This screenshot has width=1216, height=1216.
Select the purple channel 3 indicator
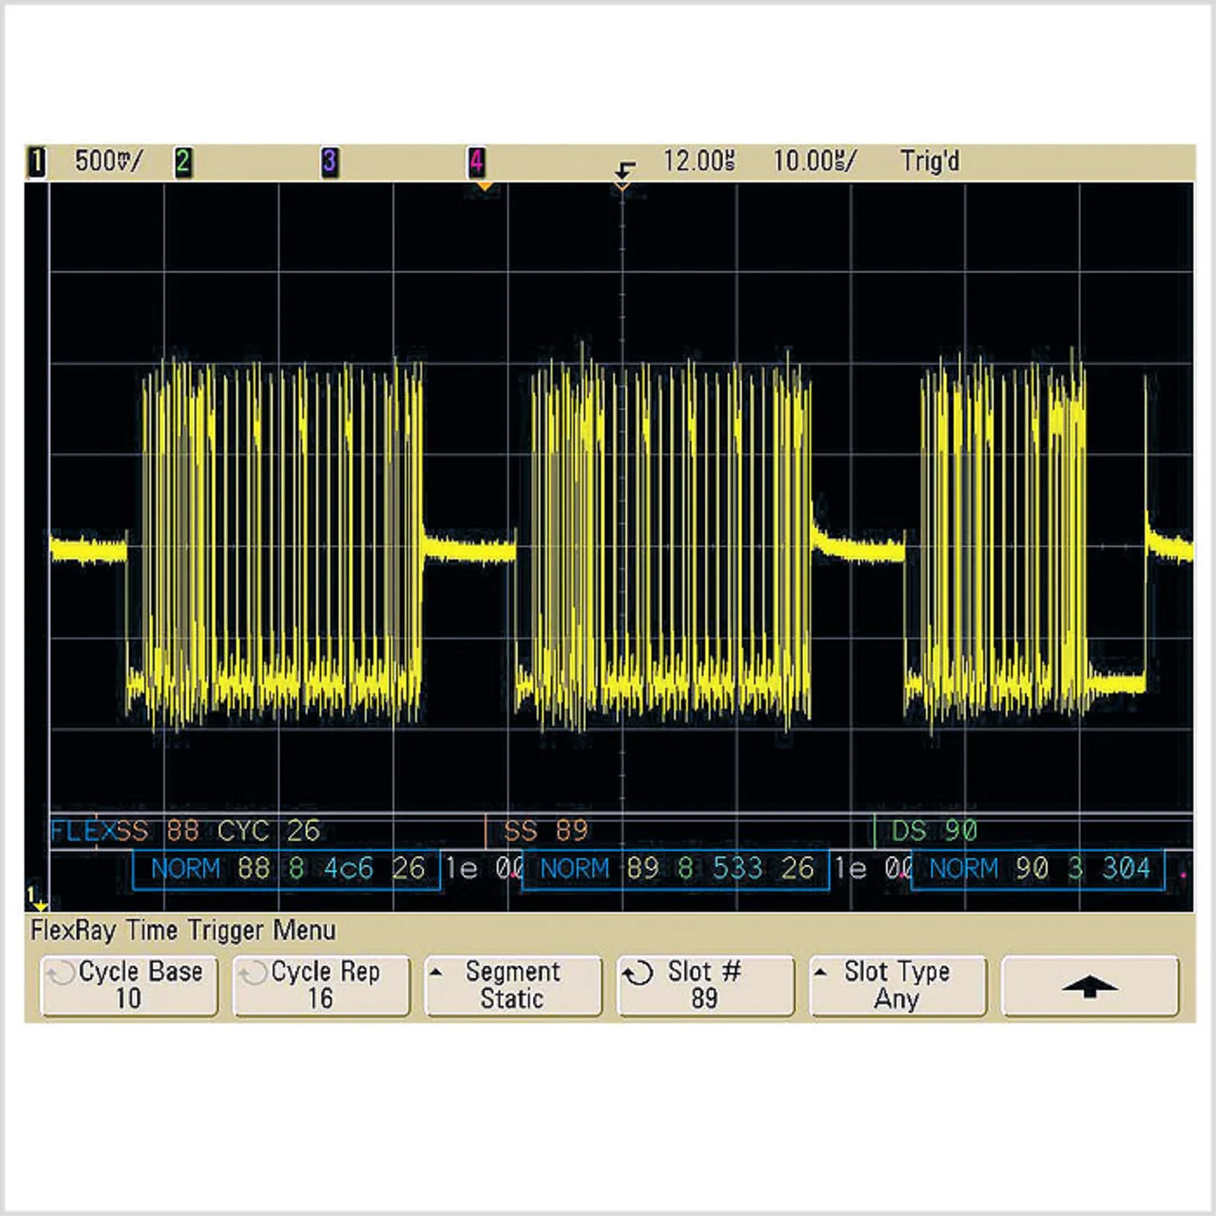(329, 161)
